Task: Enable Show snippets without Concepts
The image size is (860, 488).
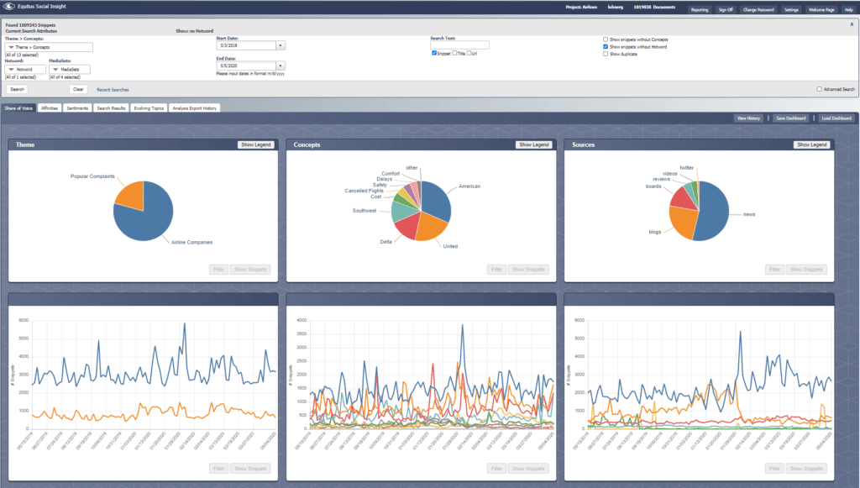Action: point(606,39)
